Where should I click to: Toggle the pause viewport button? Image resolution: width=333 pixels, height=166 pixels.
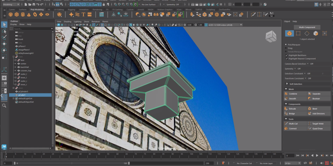point(221,5)
